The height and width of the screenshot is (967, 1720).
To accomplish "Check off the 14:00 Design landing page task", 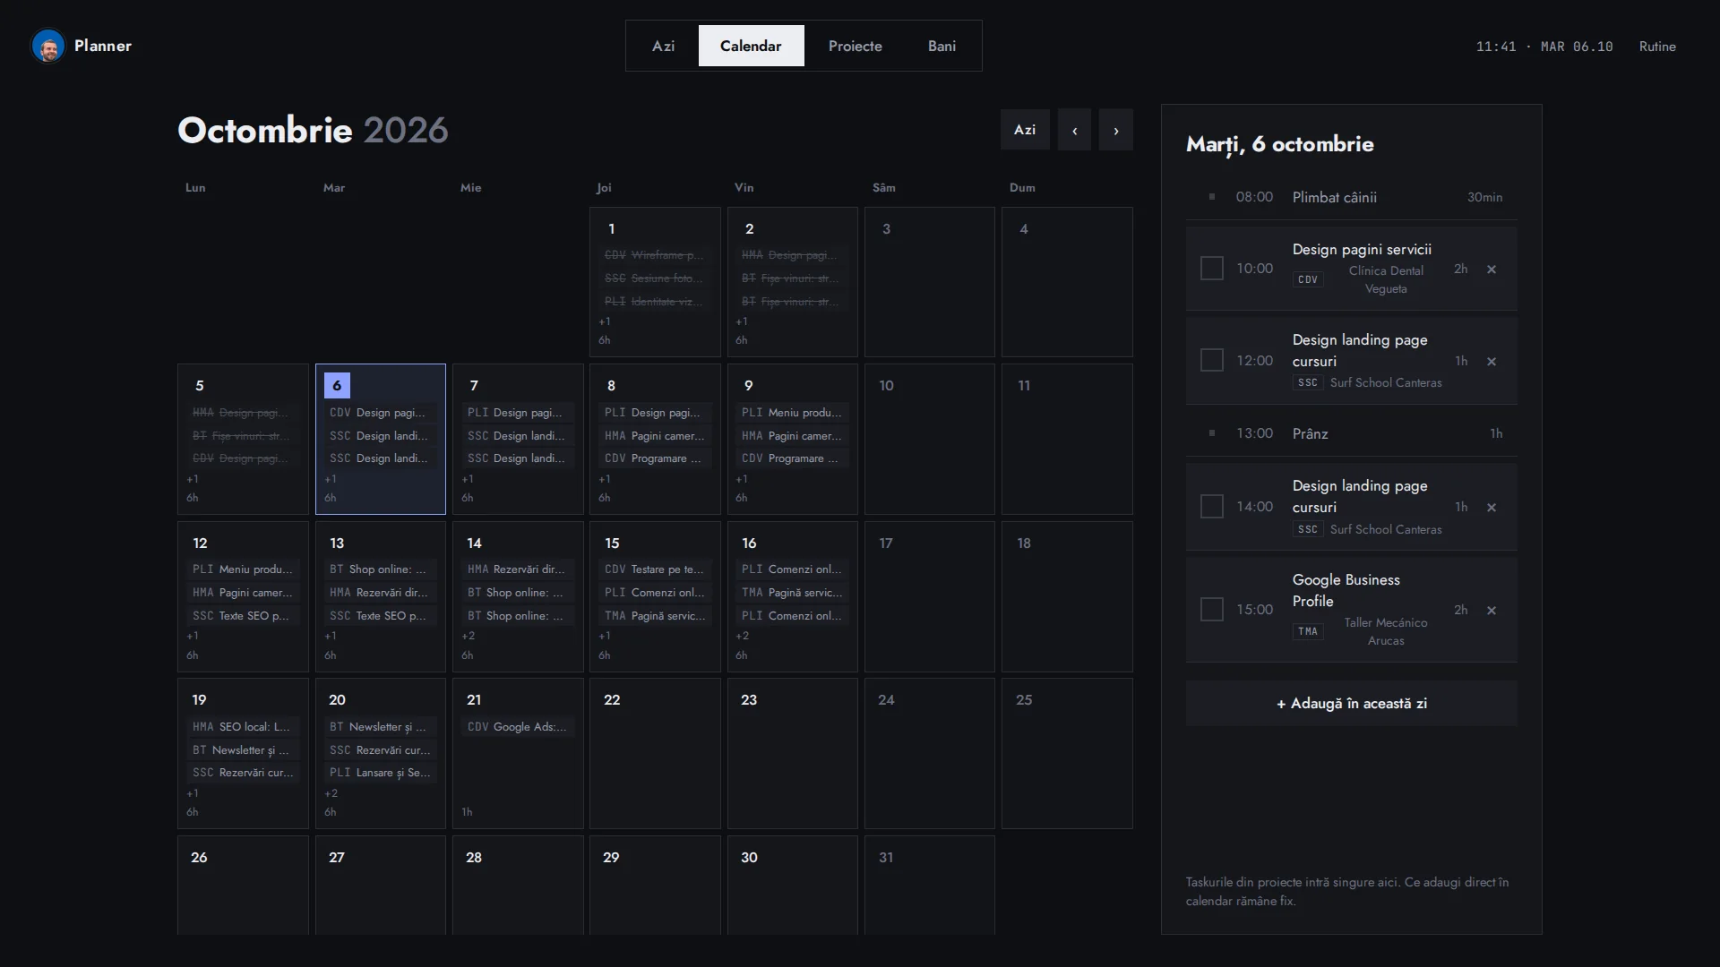I will tap(1211, 507).
